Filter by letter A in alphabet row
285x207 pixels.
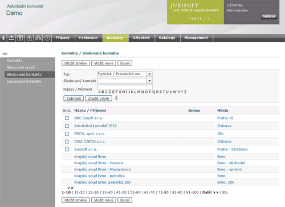click(99, 92)
